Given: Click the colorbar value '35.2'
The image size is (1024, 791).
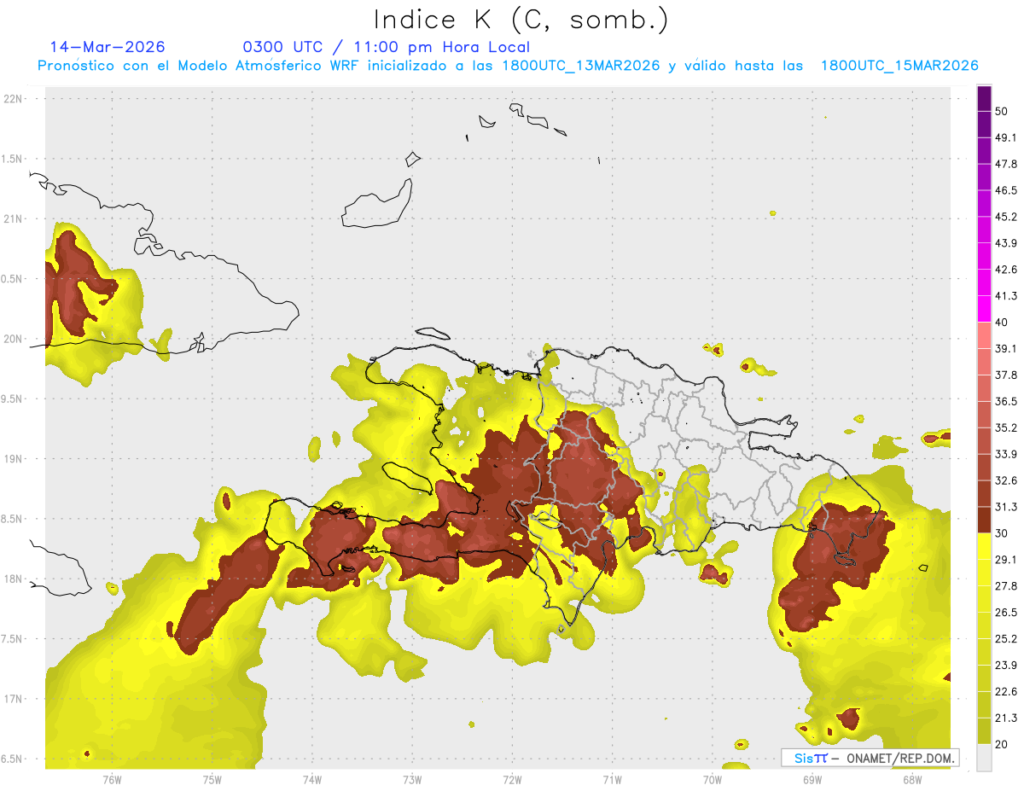Looking at the screenshot, I should coord(1006,427).
